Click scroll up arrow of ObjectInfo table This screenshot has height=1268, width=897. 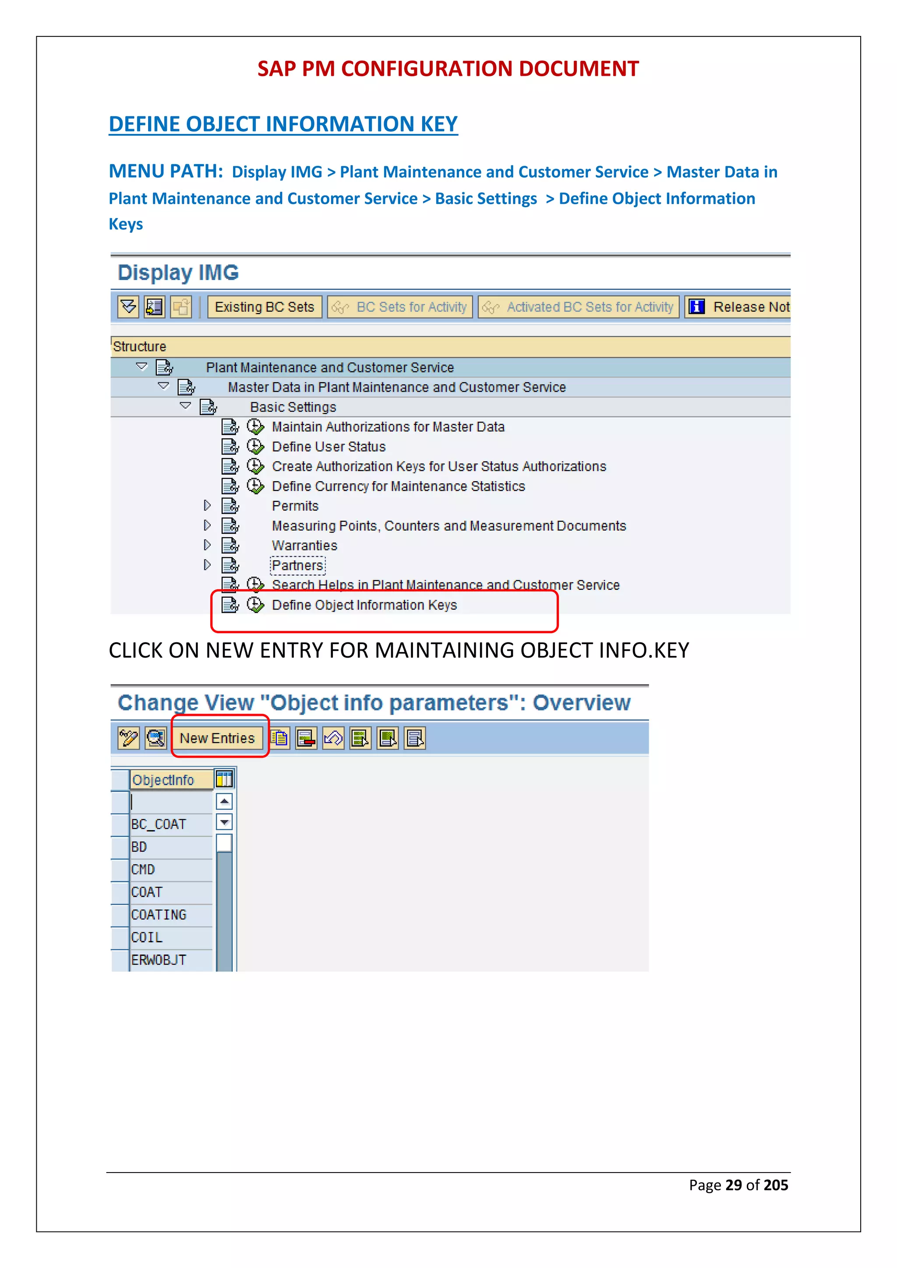tap(224, 801)
